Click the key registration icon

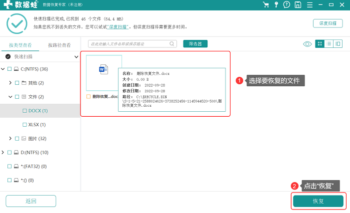point(276,4)
